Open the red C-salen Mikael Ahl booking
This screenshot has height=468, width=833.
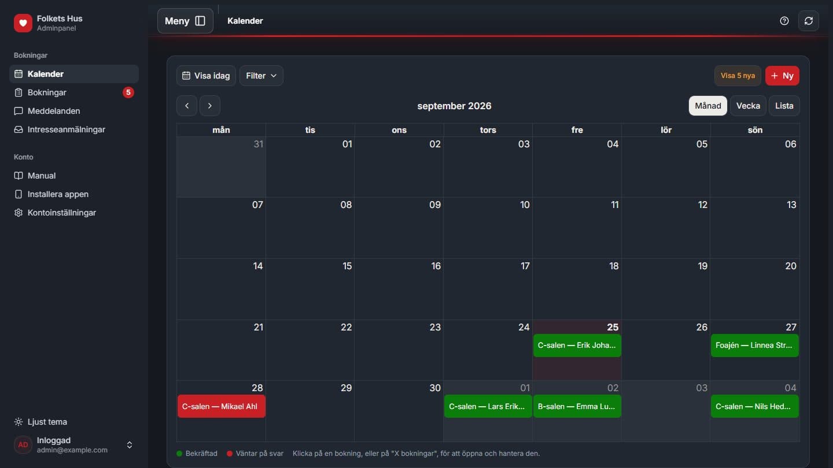point(222,406)
